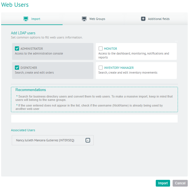Click the INVENTORY MANAGER role label text
Viewport: 190px width, 188px height.
tap(119, 68)
